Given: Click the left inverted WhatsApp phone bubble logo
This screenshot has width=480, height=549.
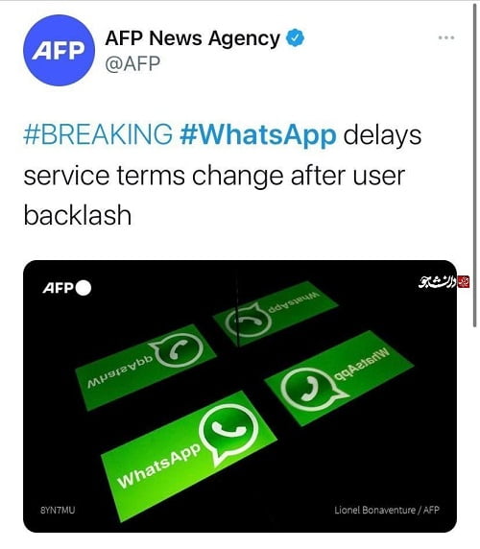Looking at the screenshot, I should [x=178, y=349].
